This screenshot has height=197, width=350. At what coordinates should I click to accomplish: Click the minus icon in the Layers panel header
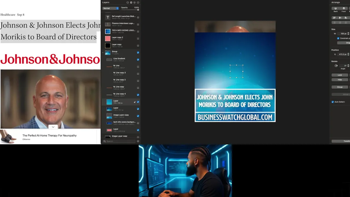[x=128, y=2]
